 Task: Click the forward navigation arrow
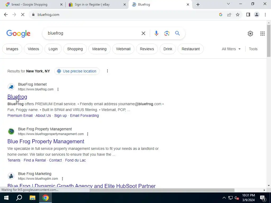point(14,15)
